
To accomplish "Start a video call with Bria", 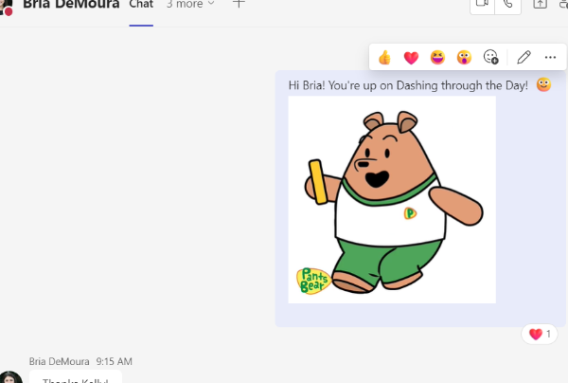I will click(x=482, y=5).
